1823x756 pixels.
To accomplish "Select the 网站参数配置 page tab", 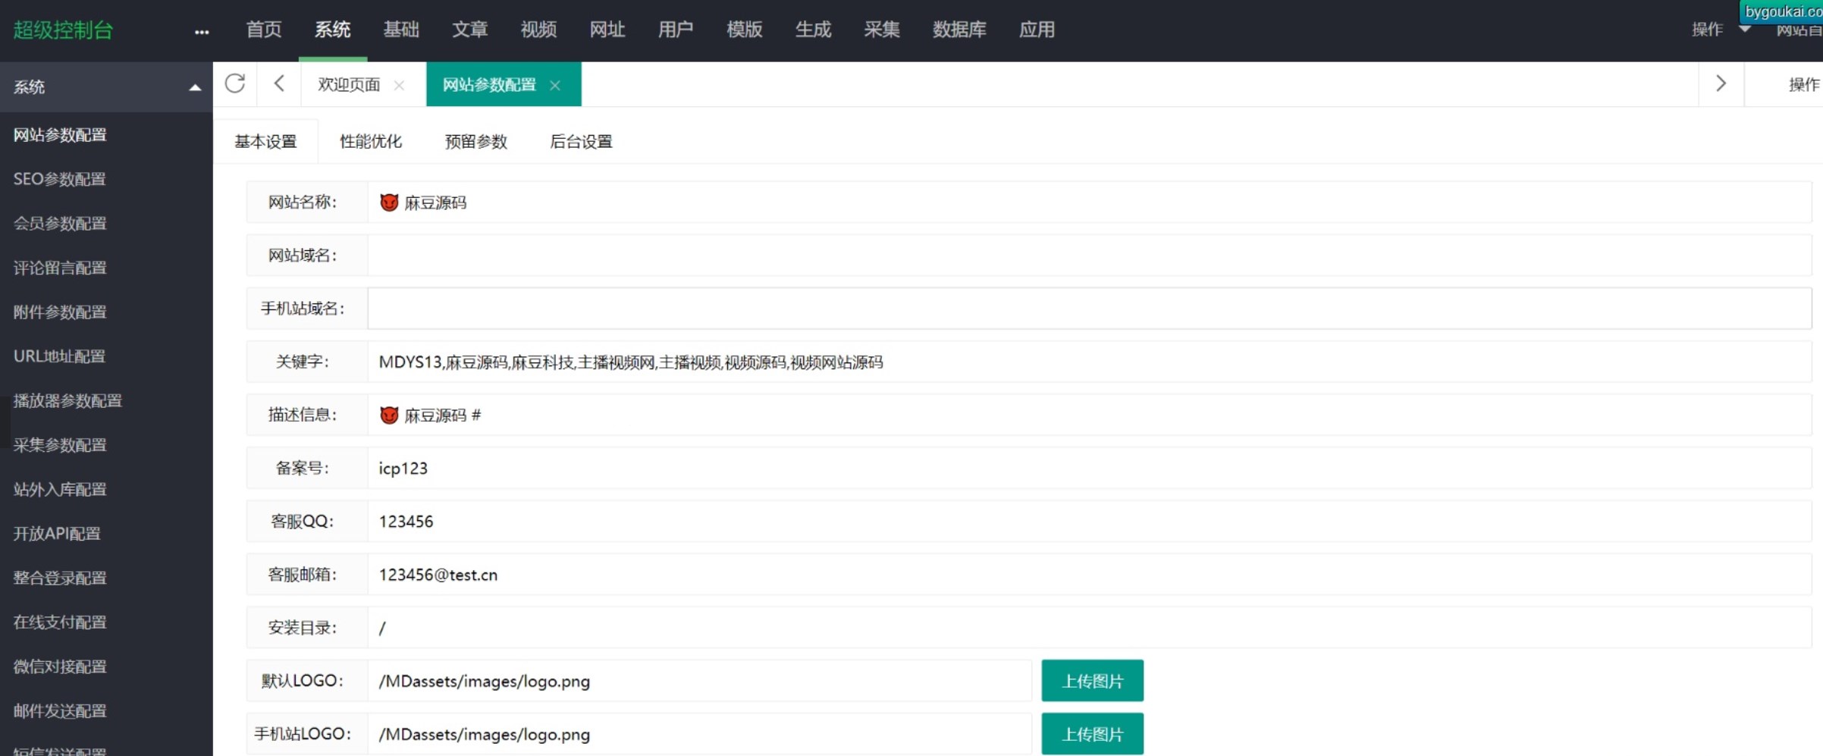I will [x=489, y=84].
